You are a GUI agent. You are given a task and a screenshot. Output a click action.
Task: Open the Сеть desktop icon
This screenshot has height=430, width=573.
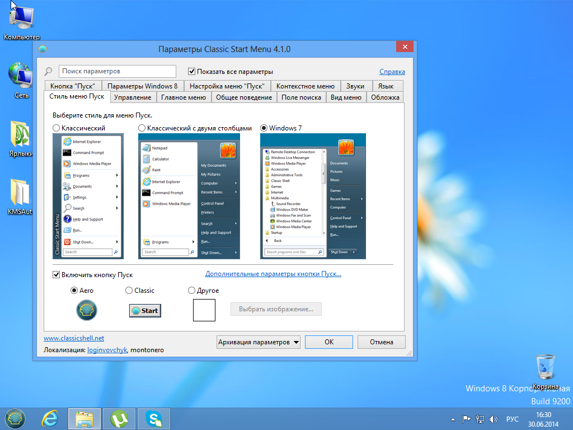21,80
